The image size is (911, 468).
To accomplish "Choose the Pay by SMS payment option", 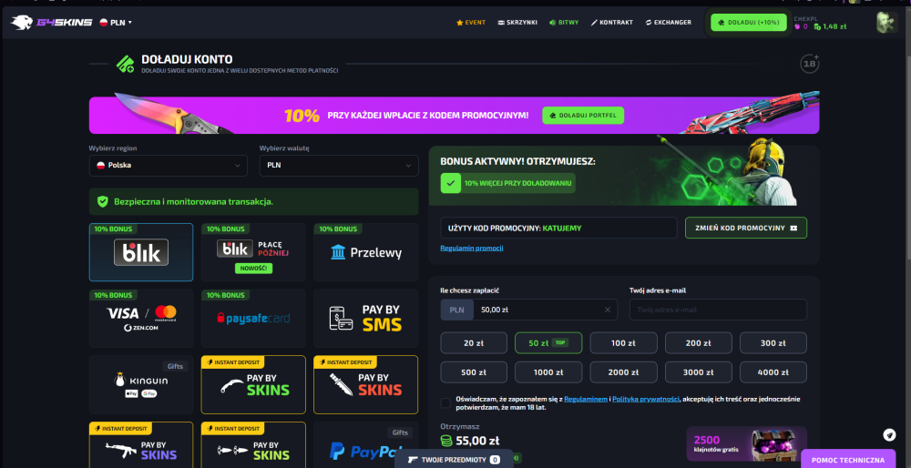I will tap(365, 318).
